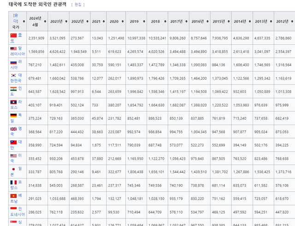Screen dimensions: 295x226
Task: Click the Russia flag icon
Action: [x=13, y=62]
